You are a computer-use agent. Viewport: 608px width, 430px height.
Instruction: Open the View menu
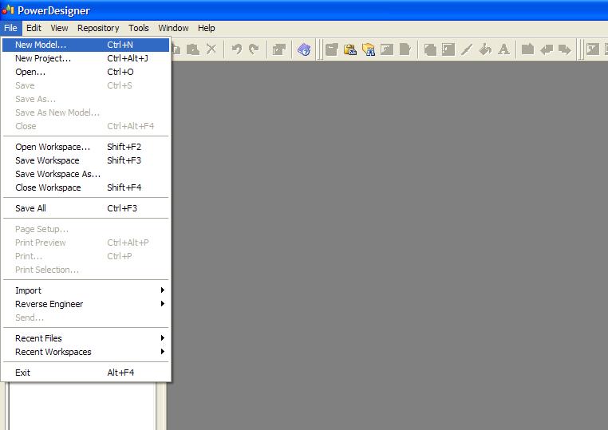[59, 28]
